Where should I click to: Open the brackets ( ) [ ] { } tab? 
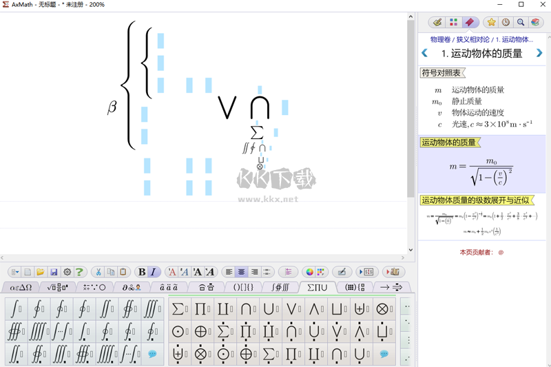pos(243,287)
